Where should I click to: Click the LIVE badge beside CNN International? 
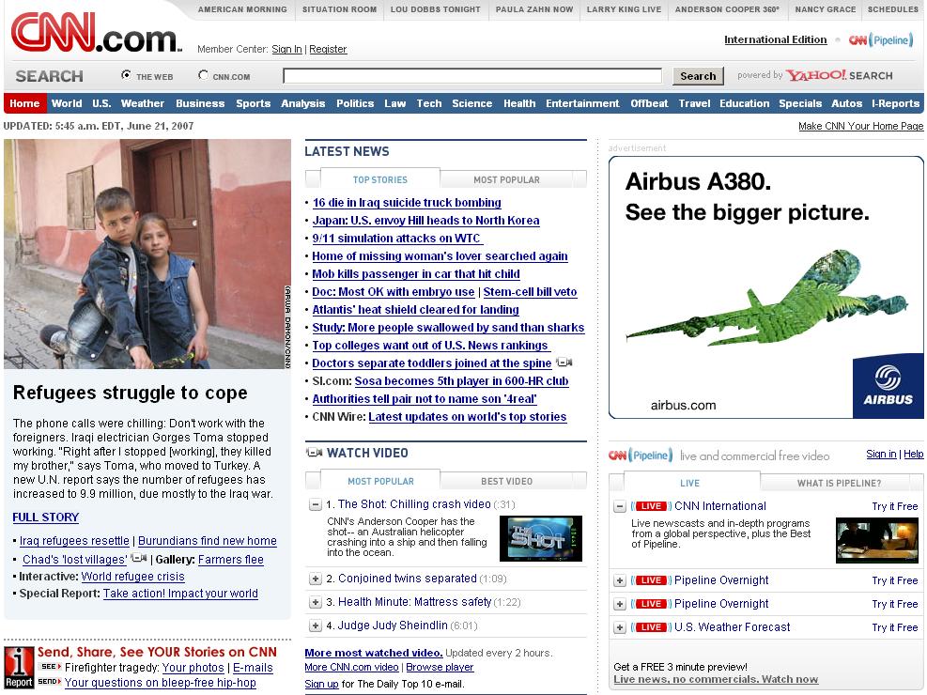[x=651, y=506]
